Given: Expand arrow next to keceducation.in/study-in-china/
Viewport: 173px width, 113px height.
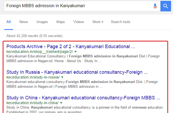Looking at the screenshot, I should pos(61,103).
